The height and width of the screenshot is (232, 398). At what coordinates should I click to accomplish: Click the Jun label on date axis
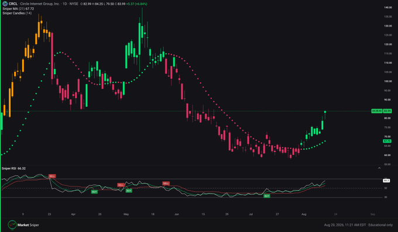click(x=177, y=214)
